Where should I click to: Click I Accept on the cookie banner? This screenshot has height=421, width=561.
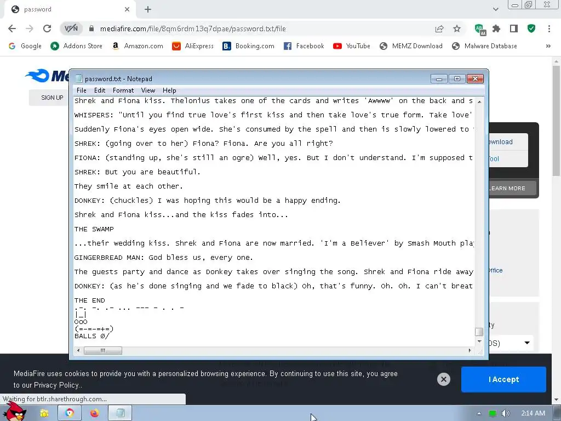tap(503, 379)
